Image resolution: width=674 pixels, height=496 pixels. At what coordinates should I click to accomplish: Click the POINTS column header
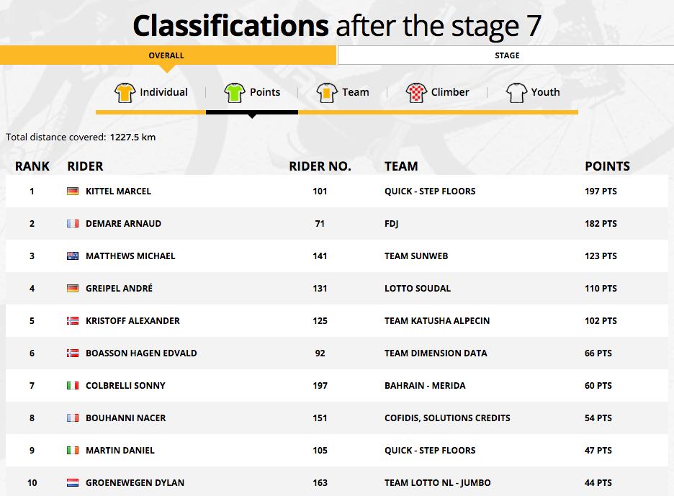tap(607, 166)
